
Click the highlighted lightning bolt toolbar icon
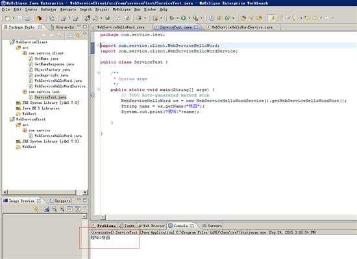pos(271,18)
